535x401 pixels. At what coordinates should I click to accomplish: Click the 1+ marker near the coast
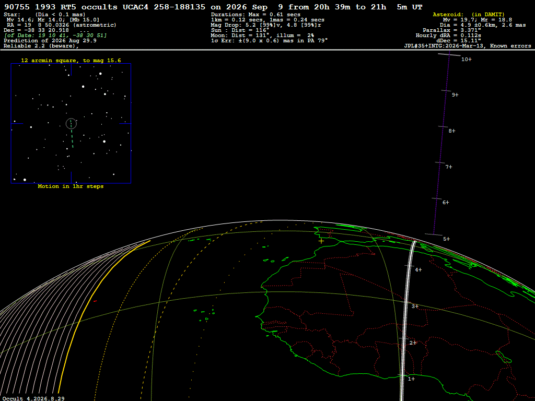pos(412,379)
